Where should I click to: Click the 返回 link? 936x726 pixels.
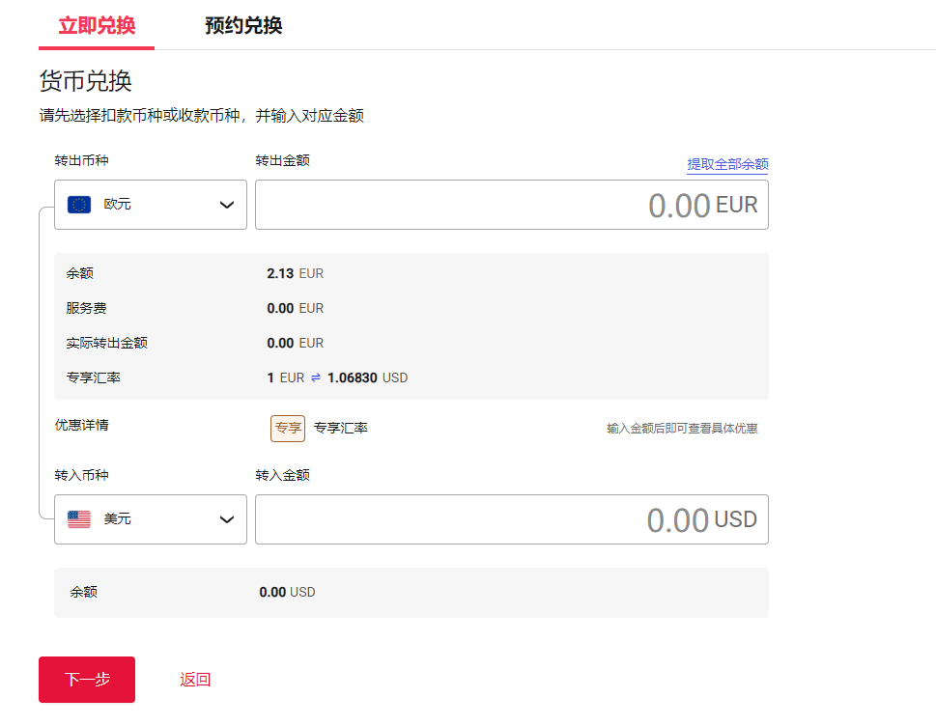coord(195,680)
